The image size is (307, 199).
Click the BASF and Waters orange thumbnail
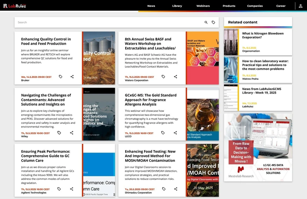coord(203,58)
